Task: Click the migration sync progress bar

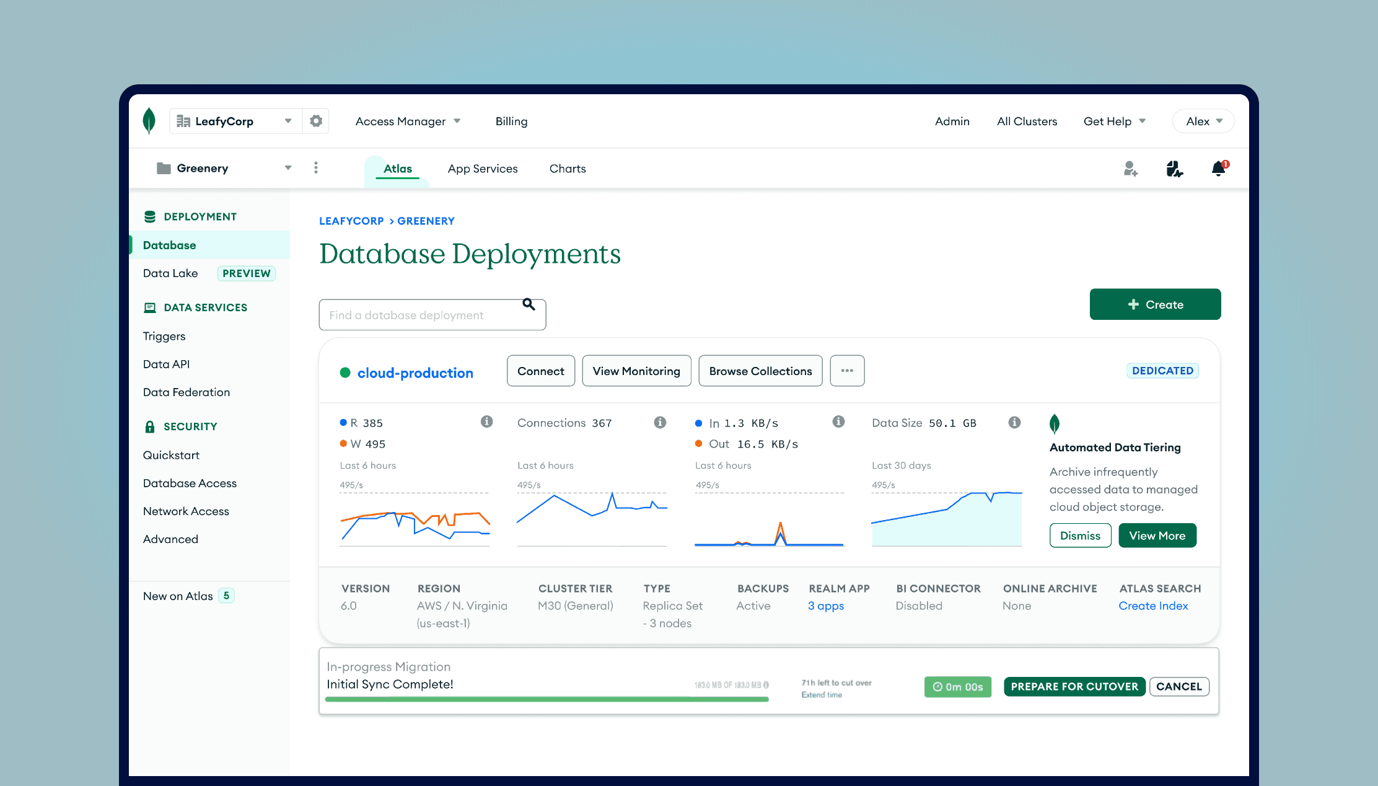Action: tap(546, 699)
